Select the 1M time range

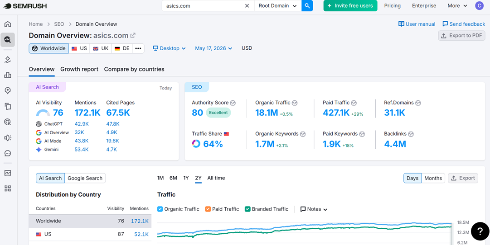[x=160, y=178]
